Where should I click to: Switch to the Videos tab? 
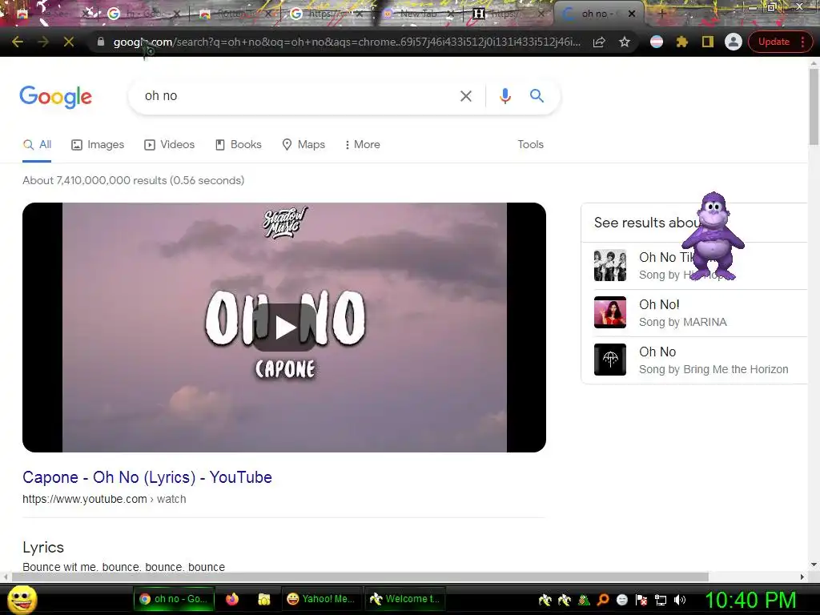[x=170, y=145]
